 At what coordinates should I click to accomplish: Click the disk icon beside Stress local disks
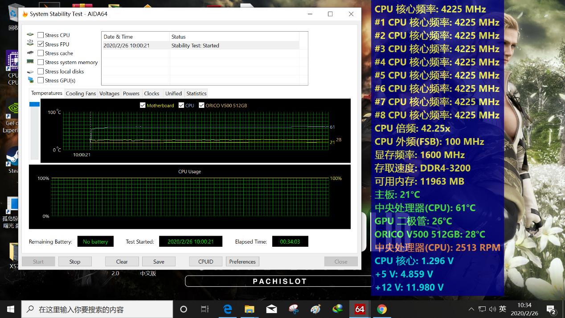(30, 71)
